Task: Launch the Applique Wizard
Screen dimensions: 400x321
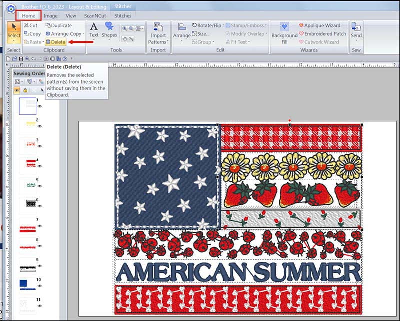Action: (322, 25)
